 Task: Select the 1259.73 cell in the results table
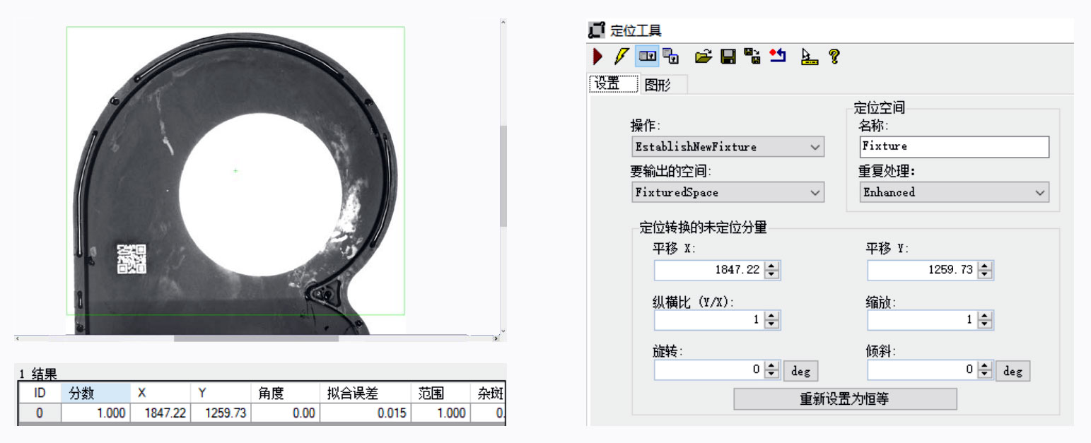[220, 413]
